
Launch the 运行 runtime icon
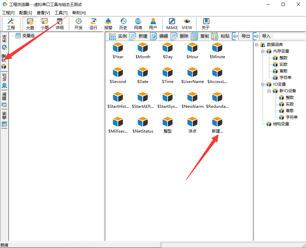(93, 24)
